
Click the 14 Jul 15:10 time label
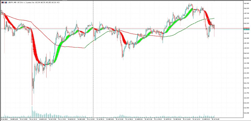coord(33,119)
